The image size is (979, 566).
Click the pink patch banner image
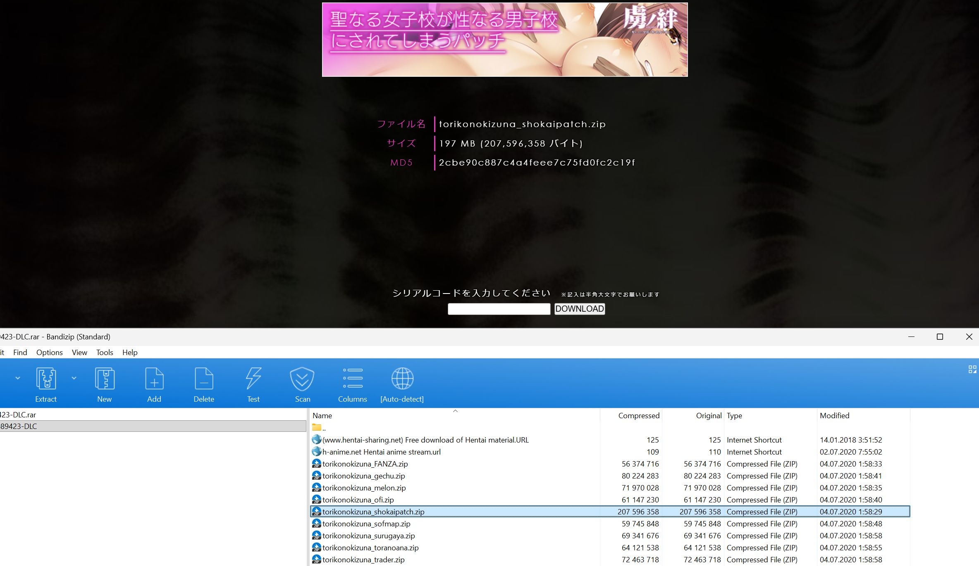click(505, 40)
